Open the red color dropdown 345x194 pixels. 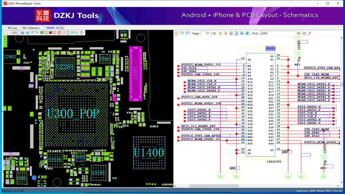coord(54,32)
